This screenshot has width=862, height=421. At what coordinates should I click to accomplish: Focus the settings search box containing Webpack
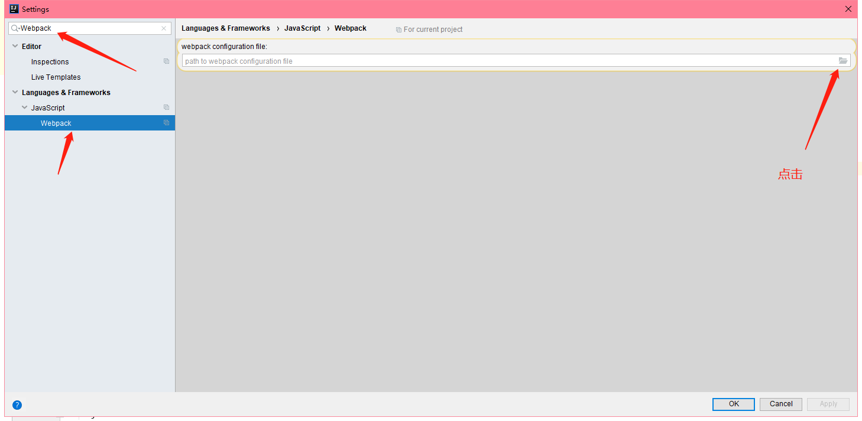click(x=90, y=28)
